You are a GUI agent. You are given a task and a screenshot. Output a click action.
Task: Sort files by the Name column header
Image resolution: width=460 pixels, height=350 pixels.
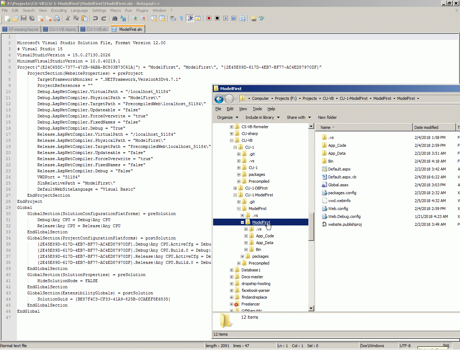point(364,127)
